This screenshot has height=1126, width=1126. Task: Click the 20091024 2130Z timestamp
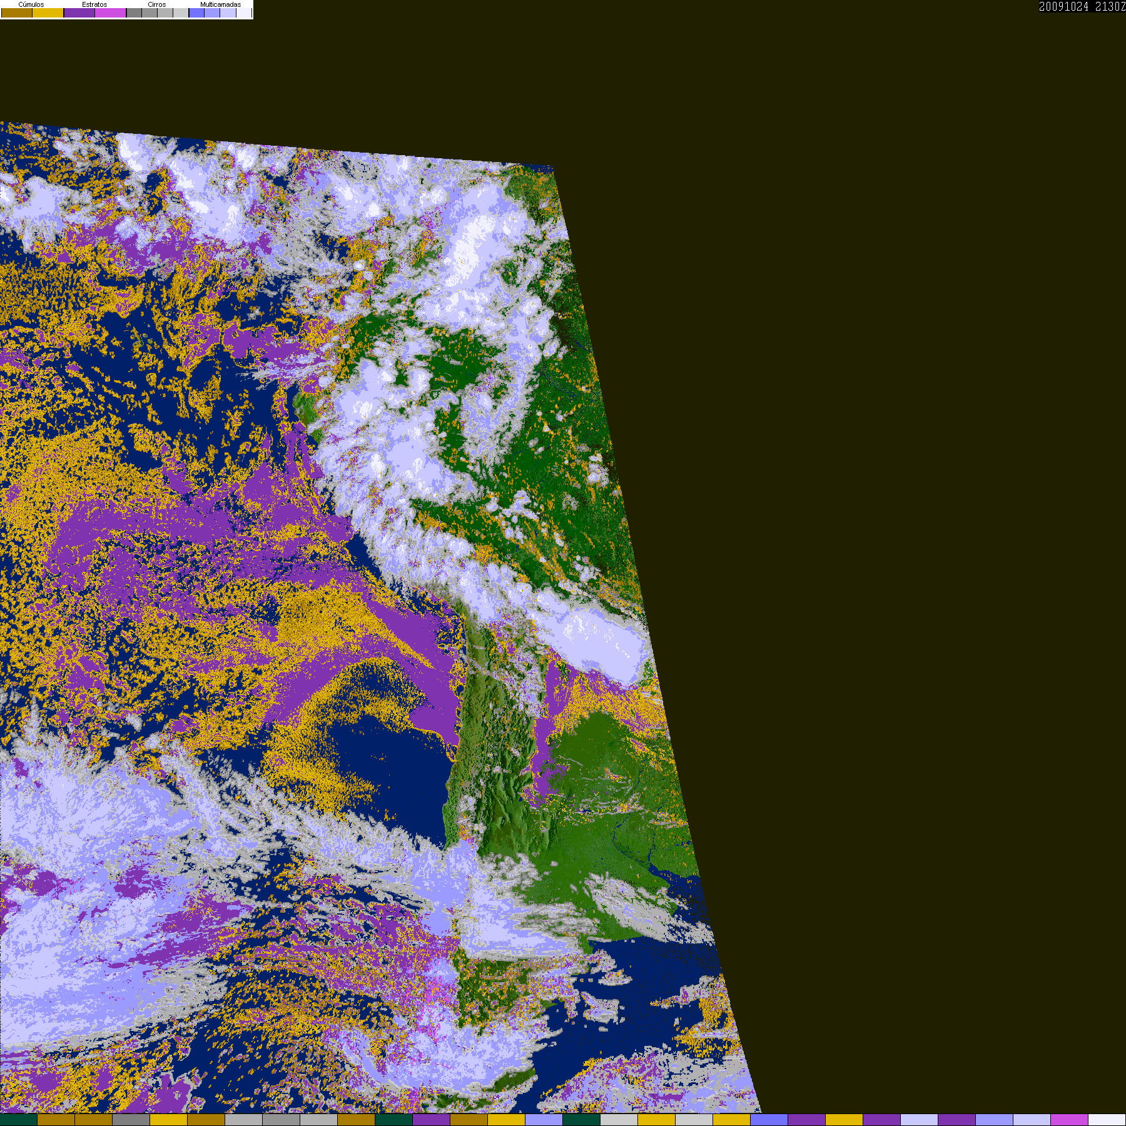(x=1082, y=6)
